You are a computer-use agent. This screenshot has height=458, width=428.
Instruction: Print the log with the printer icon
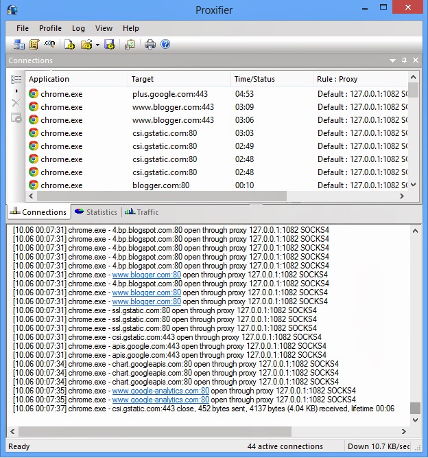[x=150, y=45]
